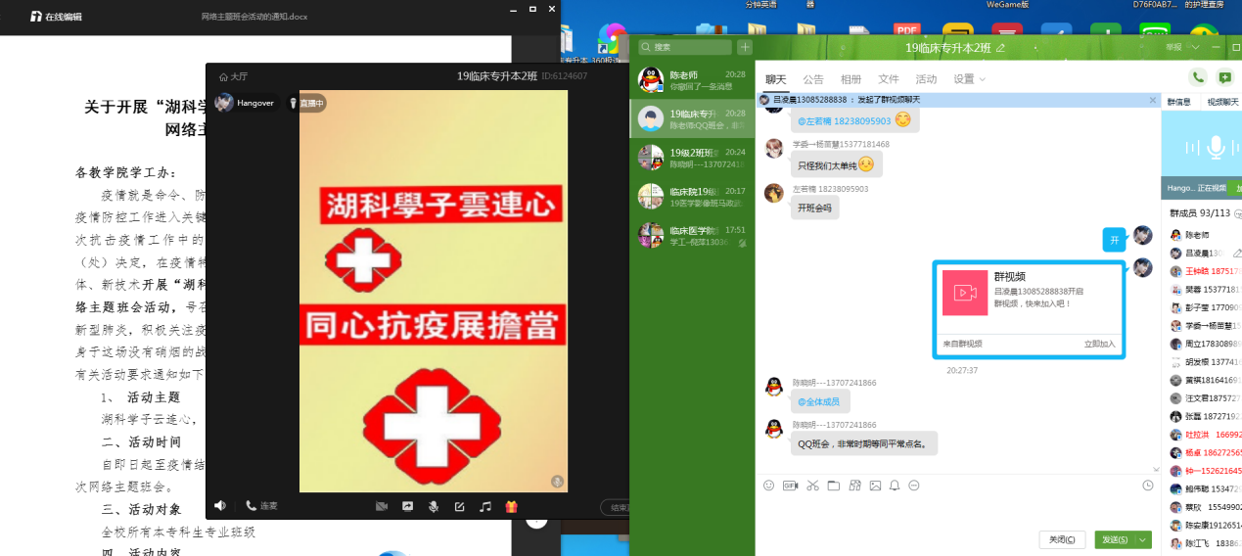Click the Hangover presenter avatar
This screenshot has width=1242, height=556.
tap(224, 102)
